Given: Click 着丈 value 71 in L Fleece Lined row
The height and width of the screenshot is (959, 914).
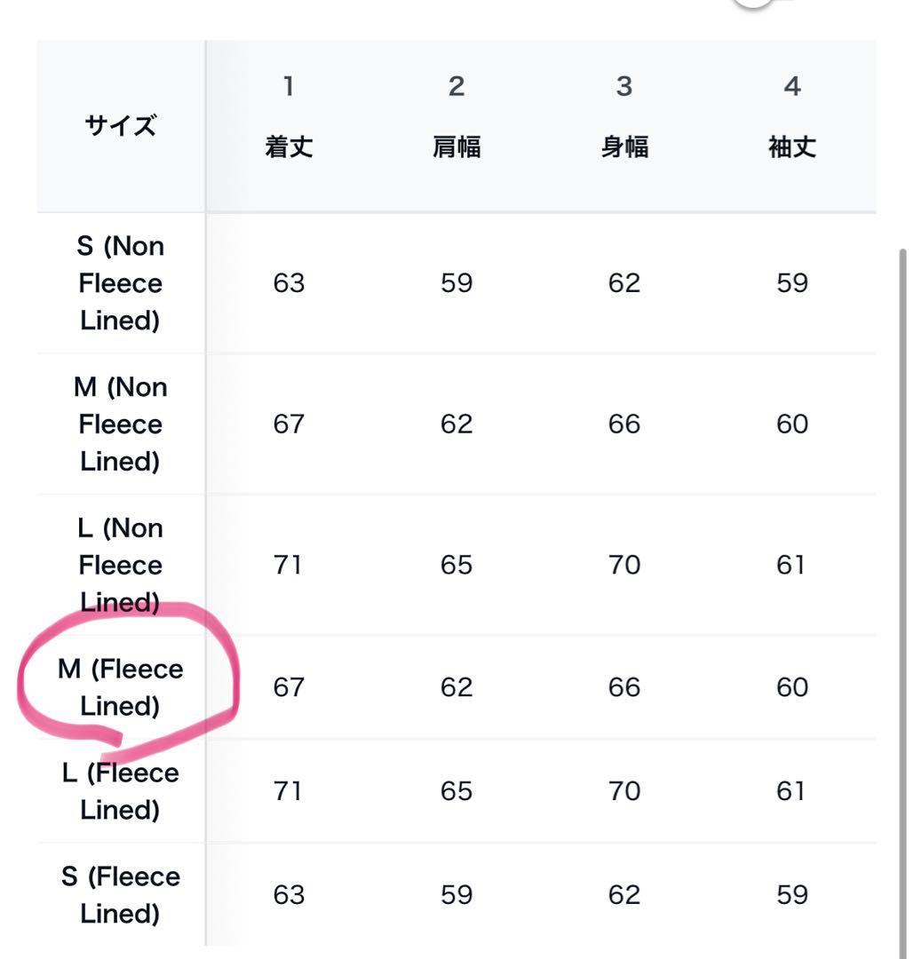Looking at the screenshot, I should (289, 791).
